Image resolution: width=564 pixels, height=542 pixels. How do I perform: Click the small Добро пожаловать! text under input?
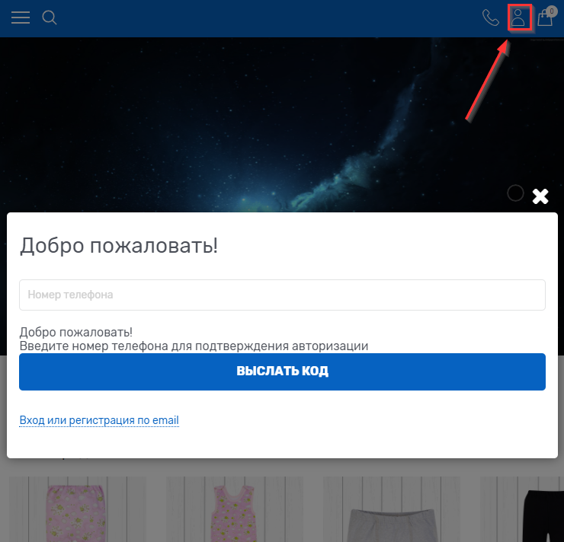75,333
